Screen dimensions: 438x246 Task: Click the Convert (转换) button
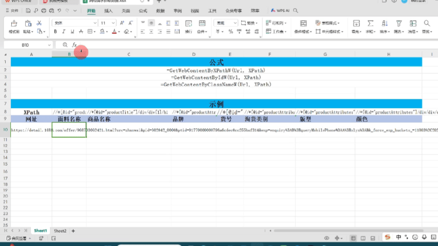(x=249, y=23)
